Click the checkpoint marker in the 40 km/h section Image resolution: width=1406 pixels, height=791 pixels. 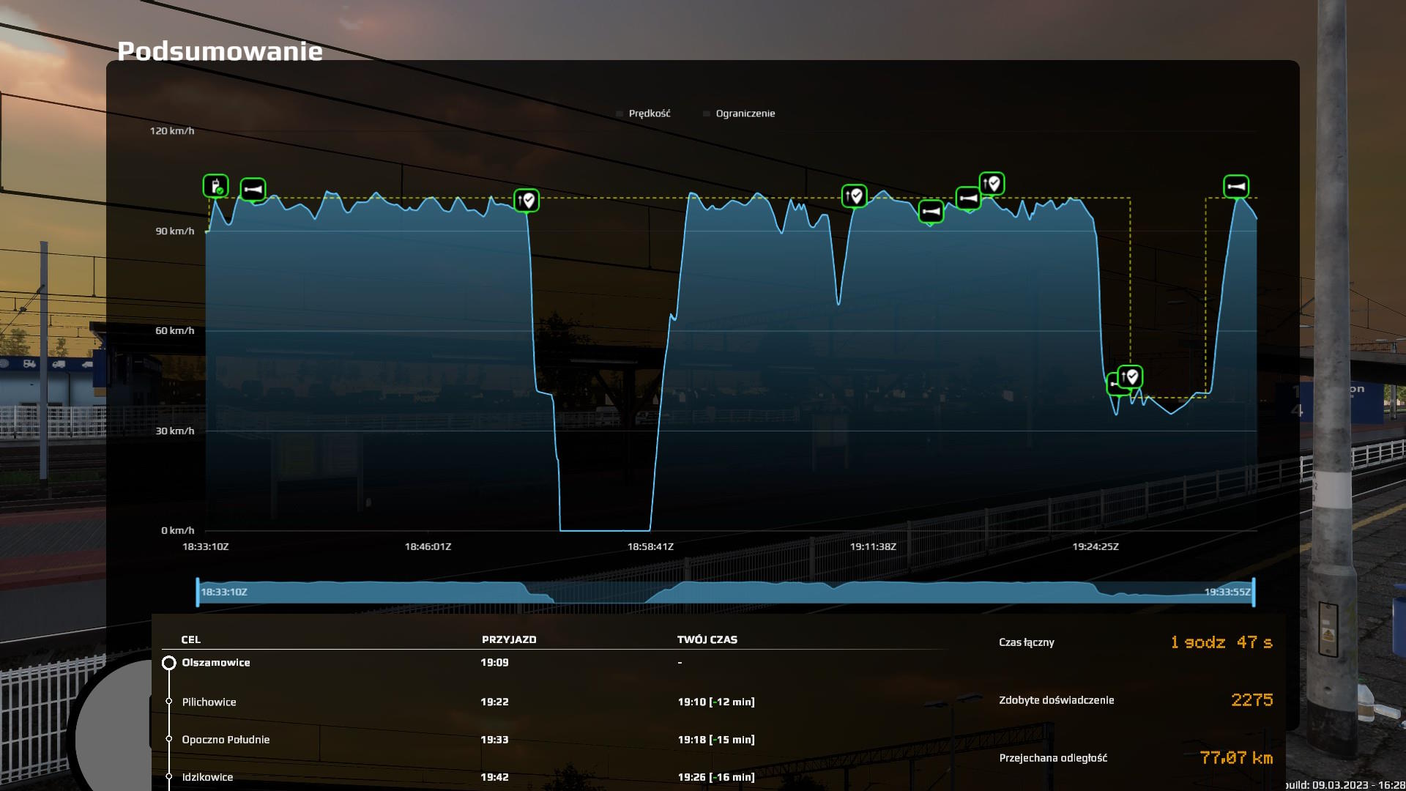pyautogui.click(x=1131, y=377)
